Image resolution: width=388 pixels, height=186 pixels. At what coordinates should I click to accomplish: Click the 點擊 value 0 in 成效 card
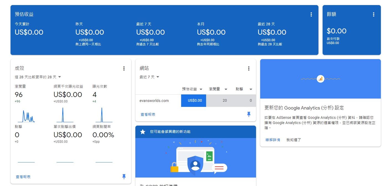[x=17, y=135]
